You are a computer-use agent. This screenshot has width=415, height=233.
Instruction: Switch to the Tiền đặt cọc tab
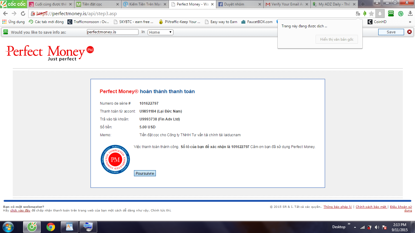(98, 4)
